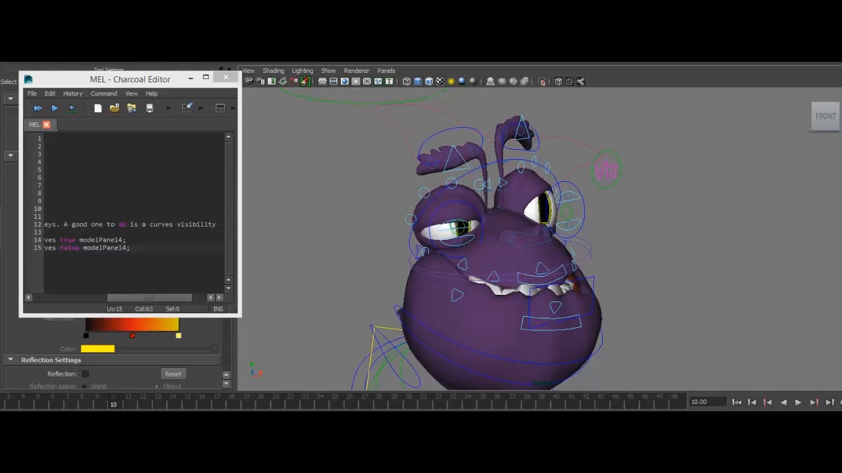Run script with the single blue play icon
Viewport: 842px width, 473px height.
[x=55, y=108]
